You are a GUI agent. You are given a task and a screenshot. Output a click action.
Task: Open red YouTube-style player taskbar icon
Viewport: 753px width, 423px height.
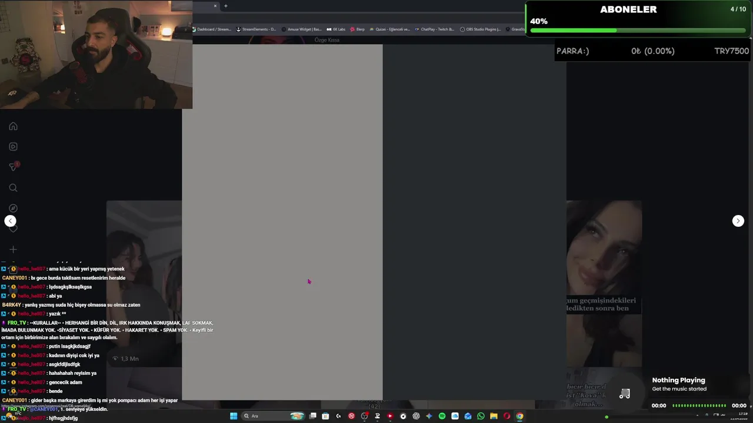point(390,416)
